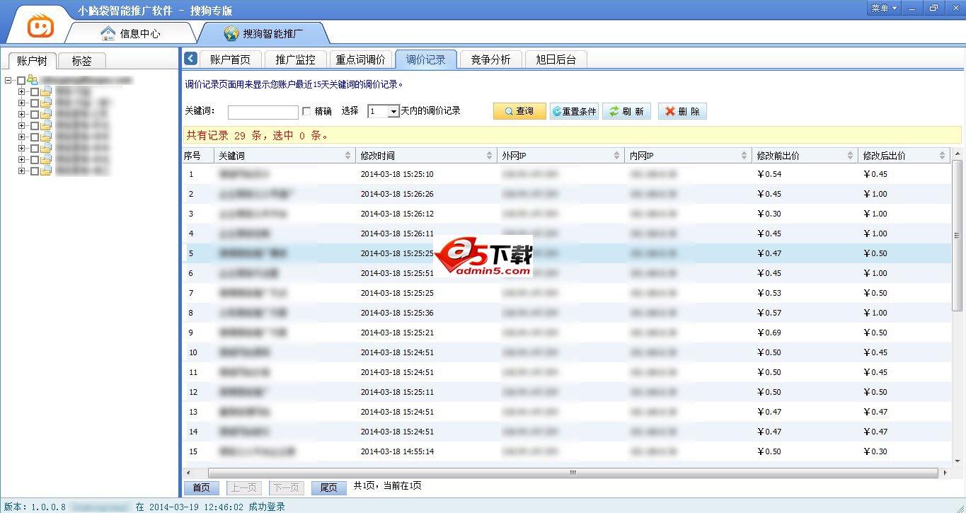This screenshot has height=513, width=966.
Task: Check the first campaign folder checkbox
Action: coord(34,91)
